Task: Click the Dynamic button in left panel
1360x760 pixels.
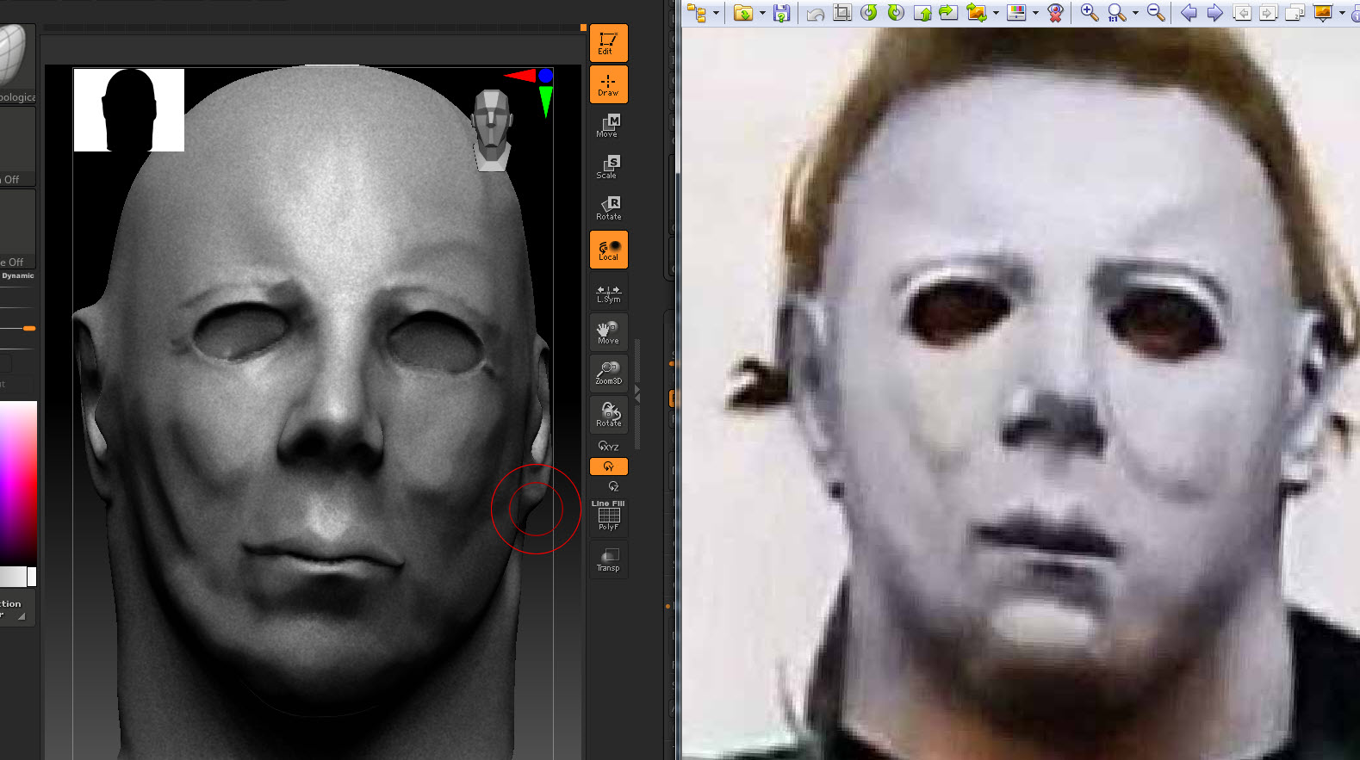Action: click(x=17, y=275)
